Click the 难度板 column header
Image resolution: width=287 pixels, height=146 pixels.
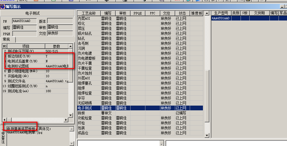196,13
